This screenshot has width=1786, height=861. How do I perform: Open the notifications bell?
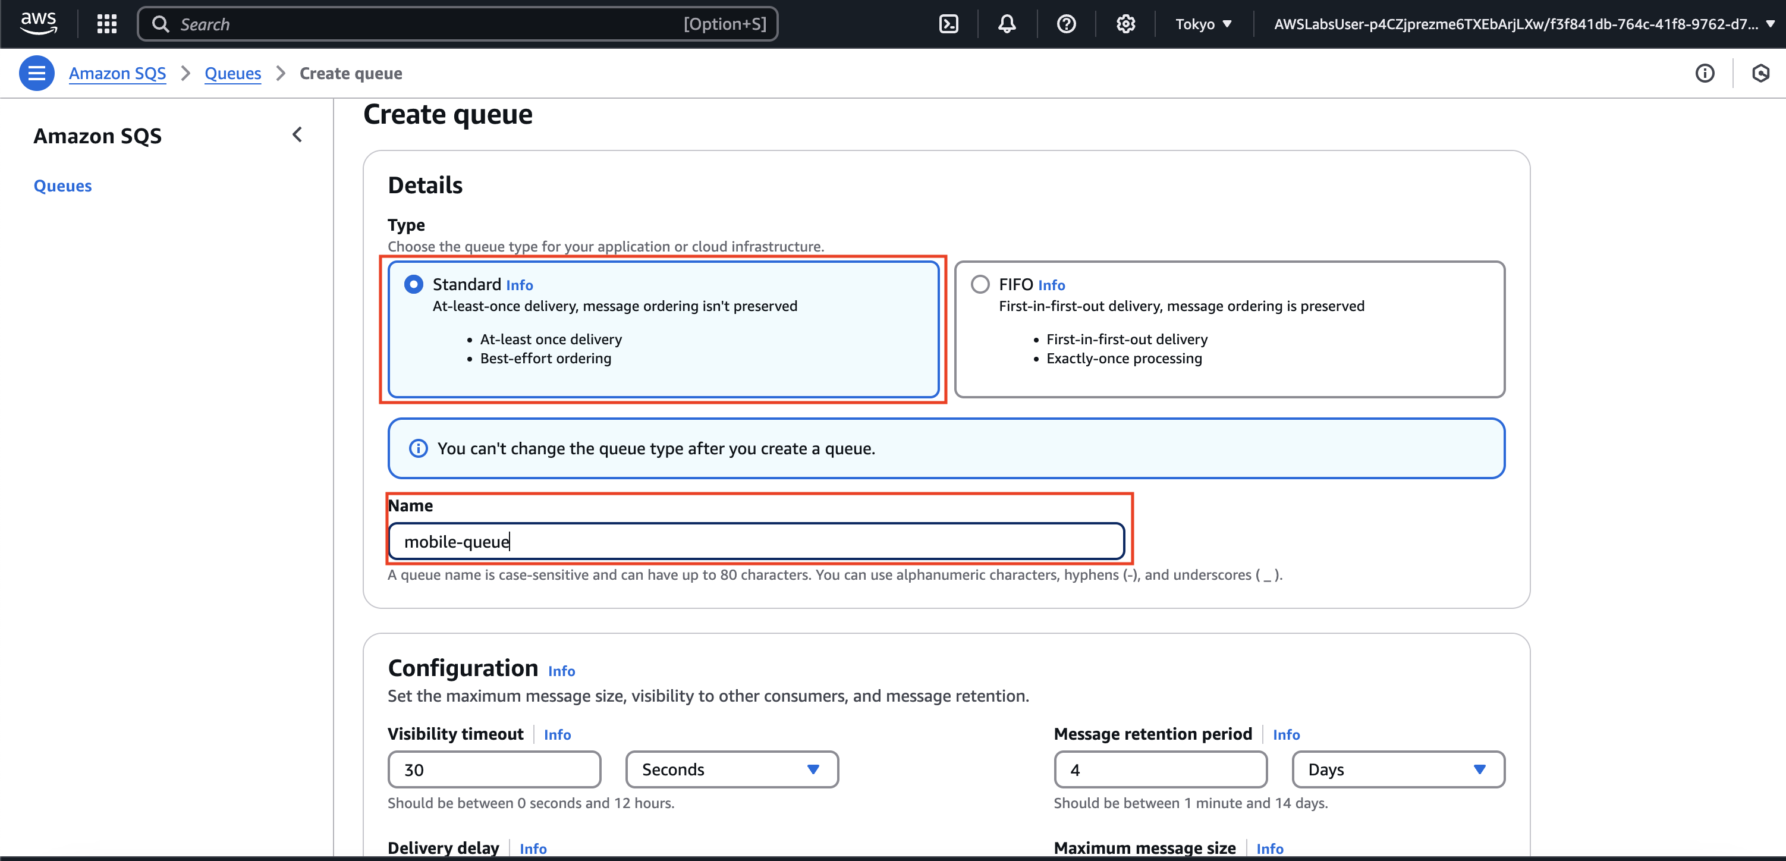(1007, 24)
